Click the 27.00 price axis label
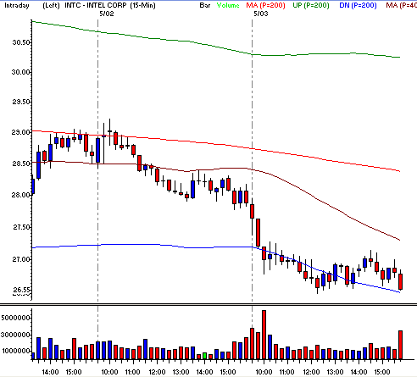This screenshot has width=417, height=377. pyautogui.click(x=21, y=259)
